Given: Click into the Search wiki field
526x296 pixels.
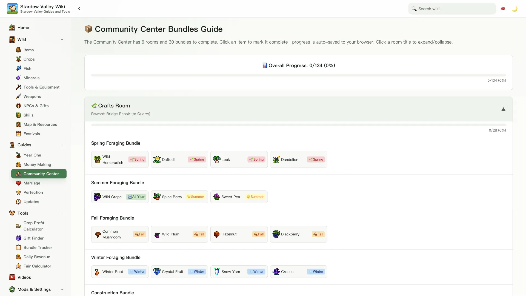Looking at the screenshot, I should click(452, 9).
